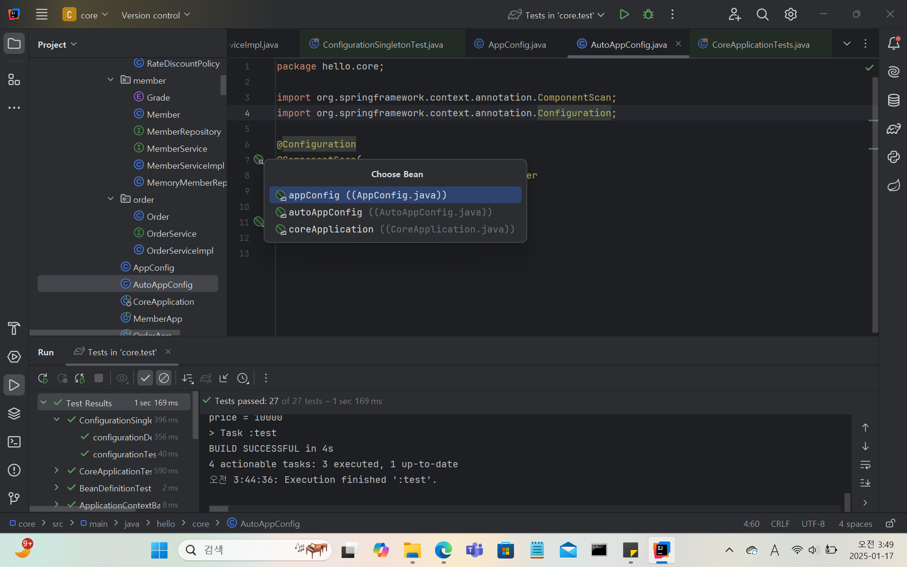Click scroll to end of console

coord(865,483)
